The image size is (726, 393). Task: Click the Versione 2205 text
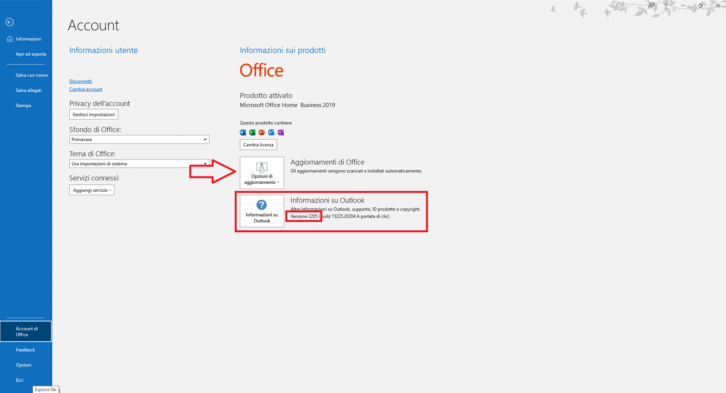point(304,216)
